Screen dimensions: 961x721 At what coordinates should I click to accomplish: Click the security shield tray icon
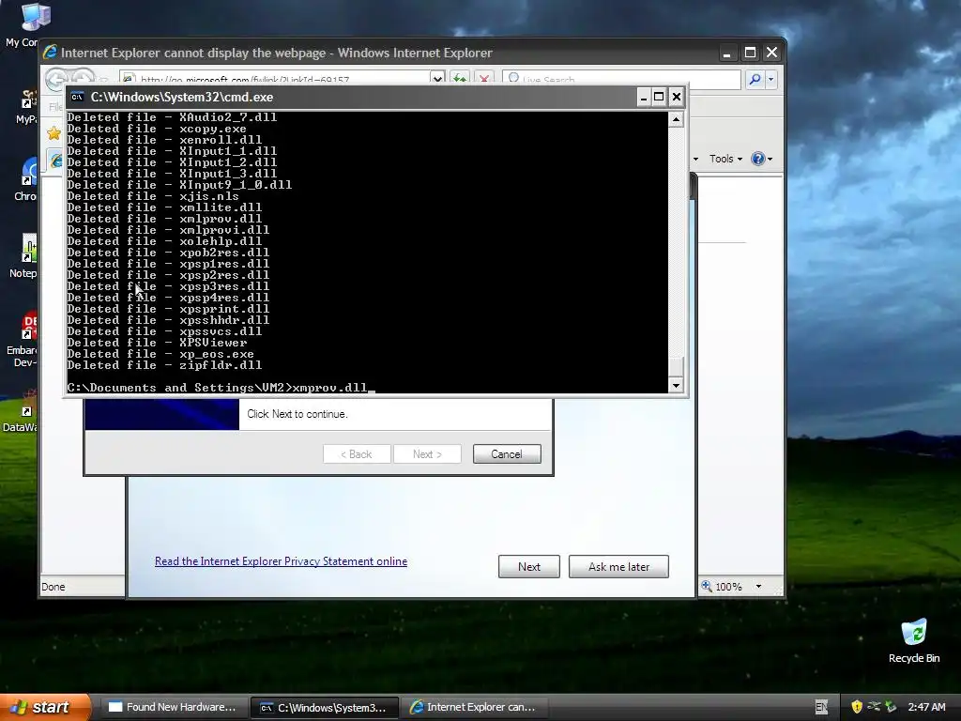point(857,707)
